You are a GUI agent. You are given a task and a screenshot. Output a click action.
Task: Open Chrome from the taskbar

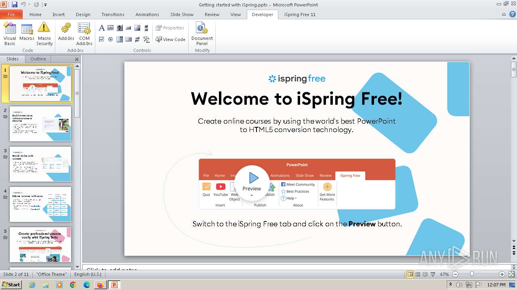point(73,285)
